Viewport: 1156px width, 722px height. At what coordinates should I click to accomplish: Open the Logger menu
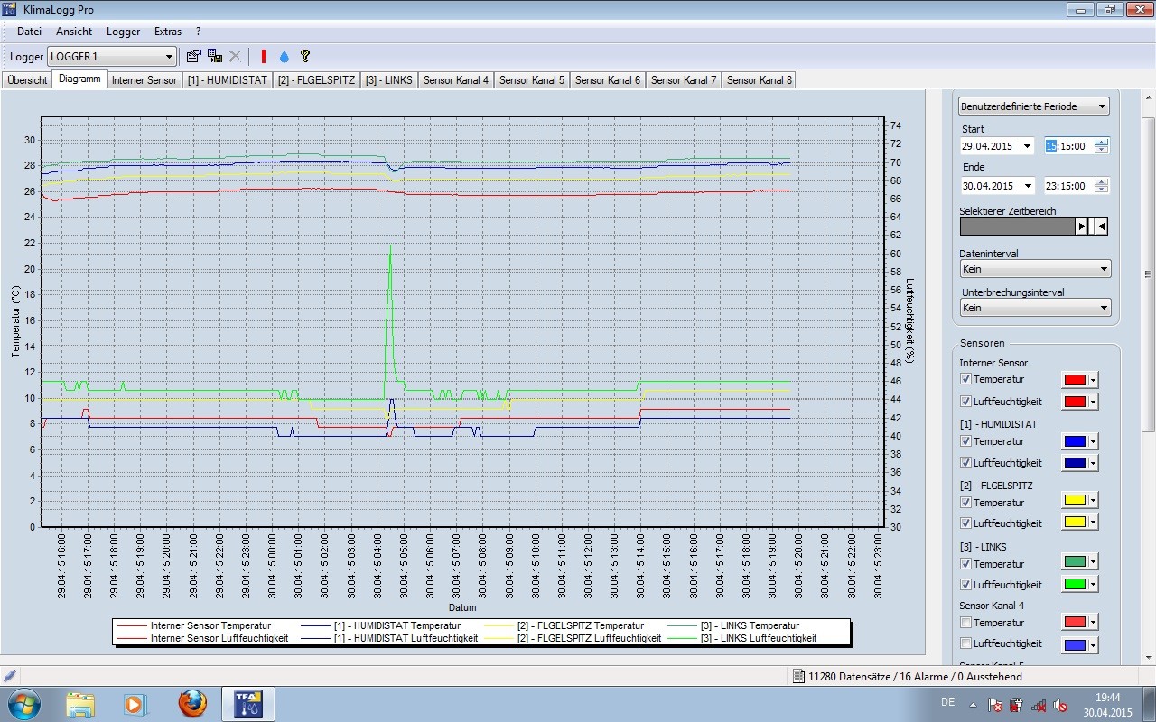point(124,32)
